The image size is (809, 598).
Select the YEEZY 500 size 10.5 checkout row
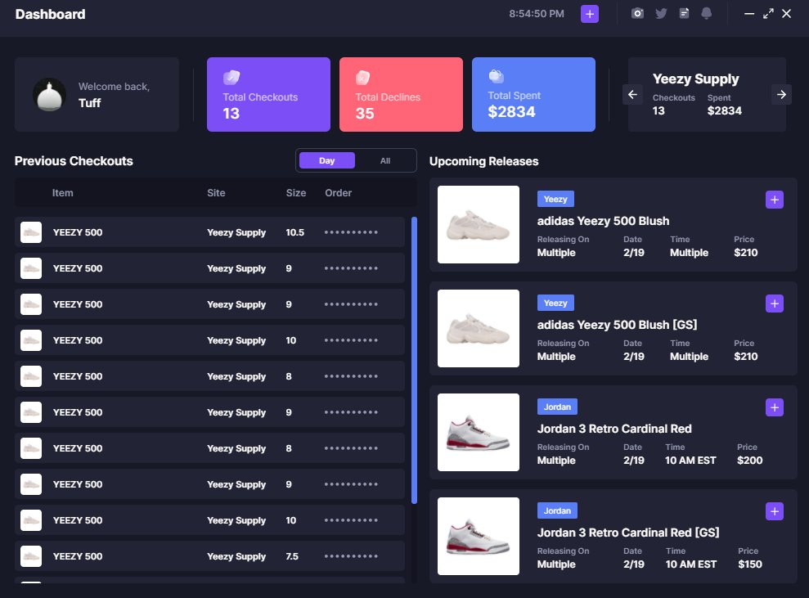209,232
